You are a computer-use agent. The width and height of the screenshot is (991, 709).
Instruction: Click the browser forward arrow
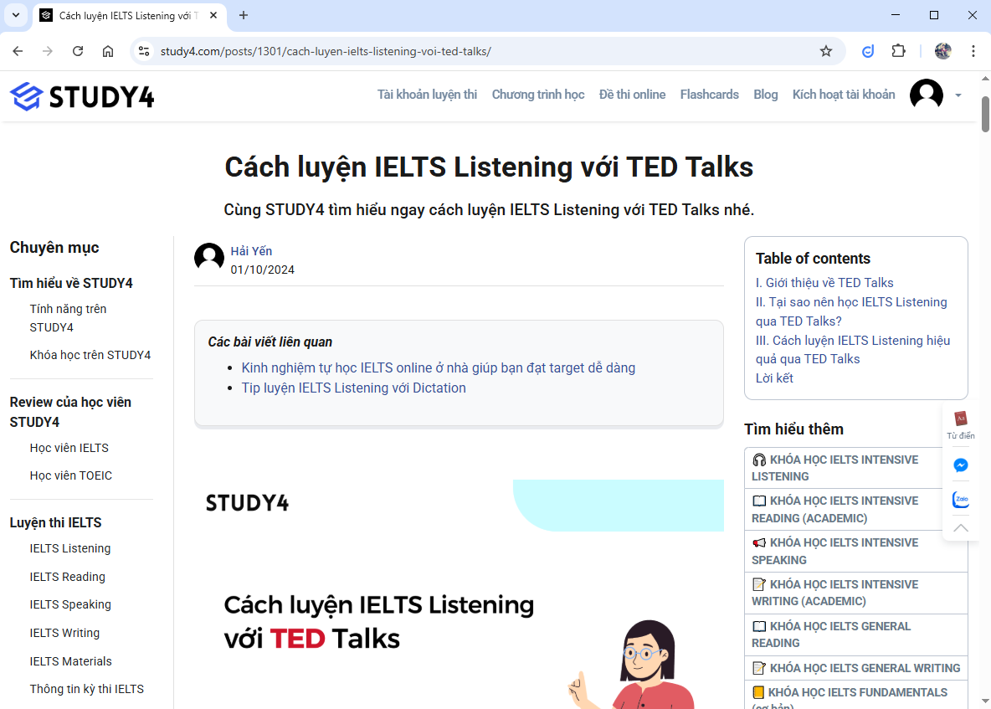pos(48,51)
